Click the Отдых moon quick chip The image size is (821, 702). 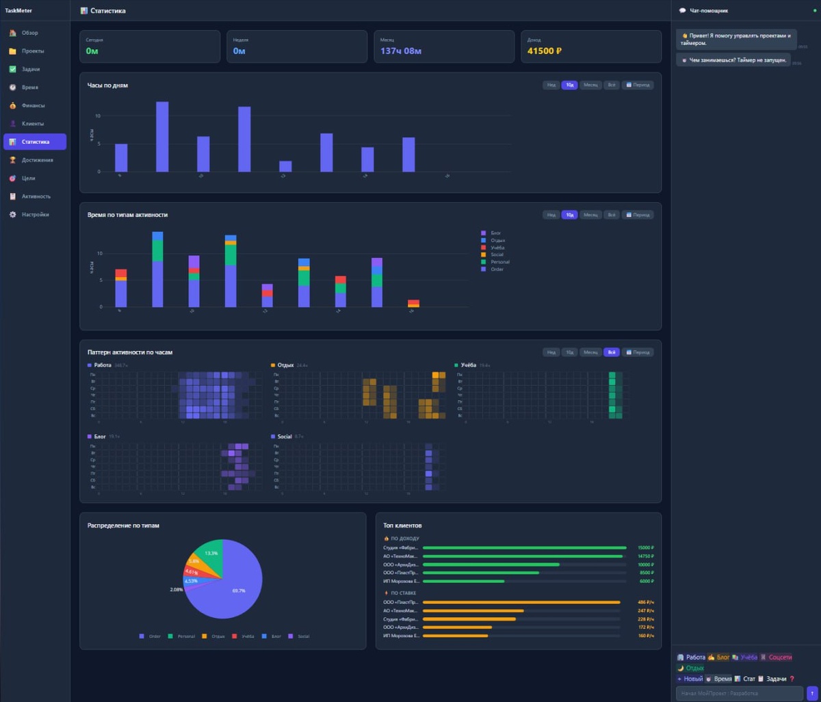coord(690,668)
